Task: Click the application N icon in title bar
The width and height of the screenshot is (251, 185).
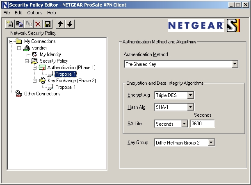Action: pyautogui.click(x=5, y=5)
